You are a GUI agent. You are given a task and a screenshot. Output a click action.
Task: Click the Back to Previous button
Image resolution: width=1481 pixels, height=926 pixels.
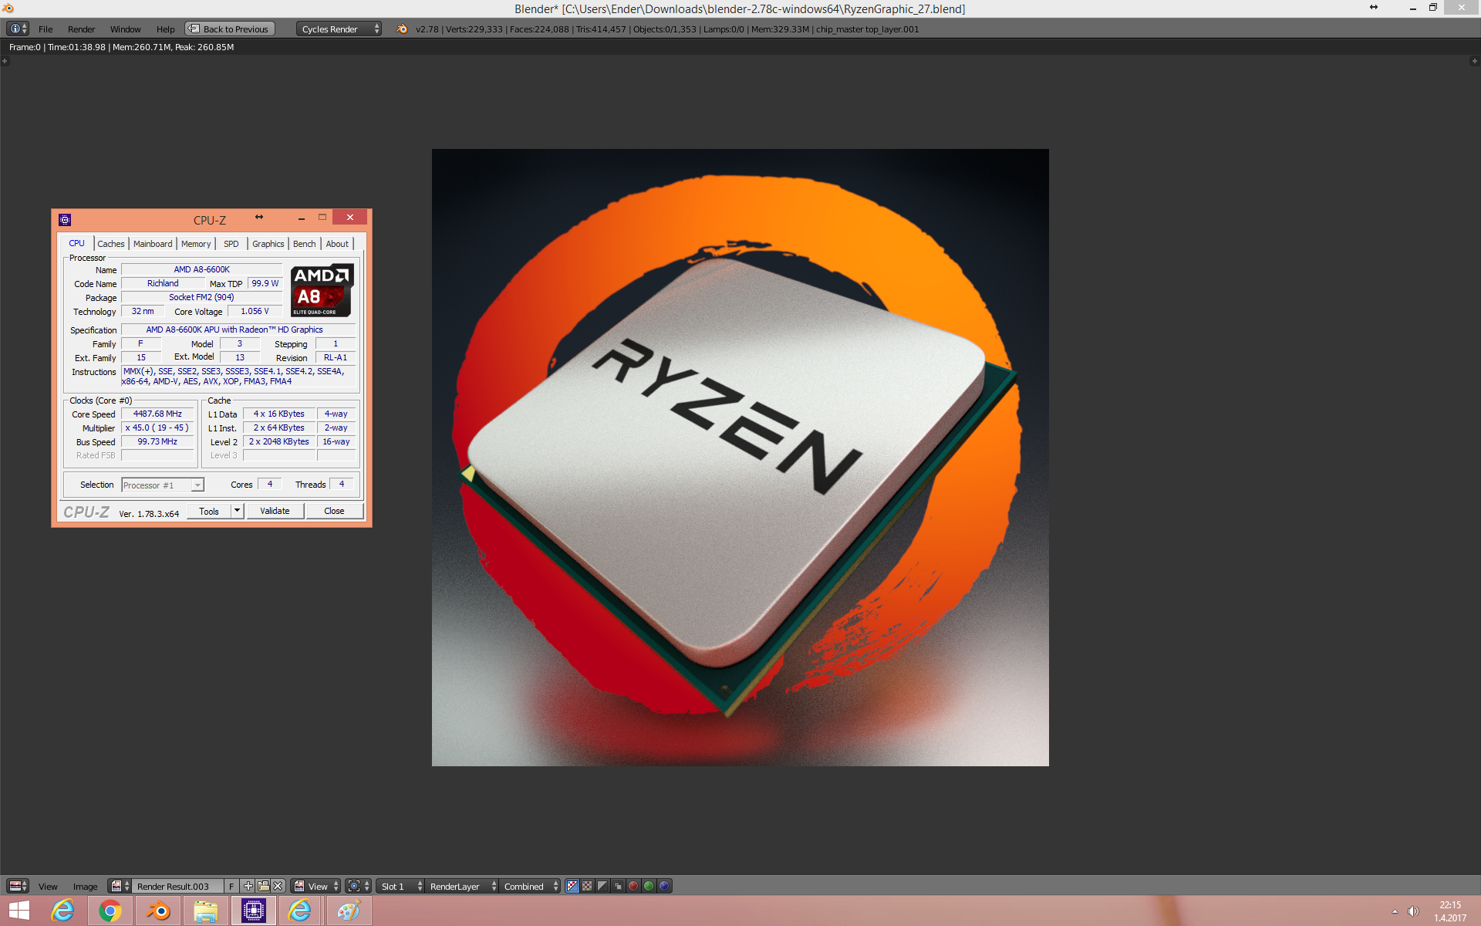230,29
